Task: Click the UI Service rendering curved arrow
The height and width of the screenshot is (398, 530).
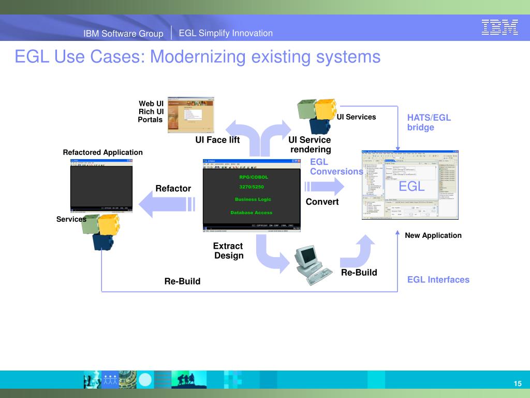Action: [276, 138]
